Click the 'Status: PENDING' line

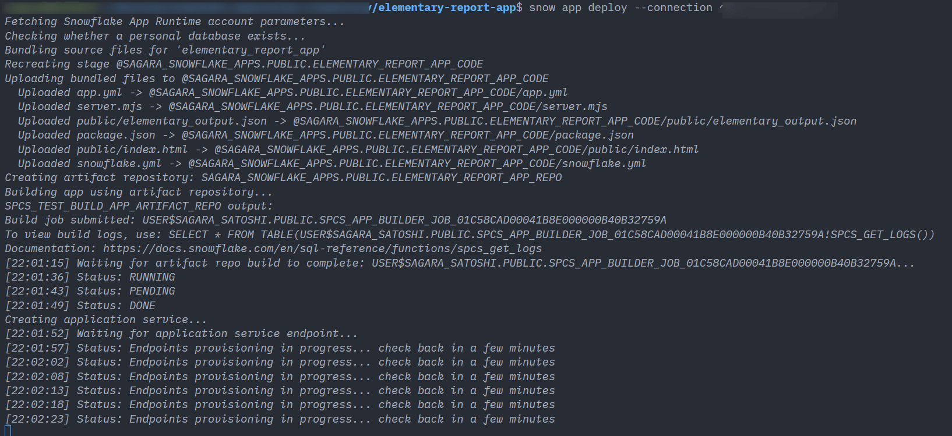(x=90, y=291)
